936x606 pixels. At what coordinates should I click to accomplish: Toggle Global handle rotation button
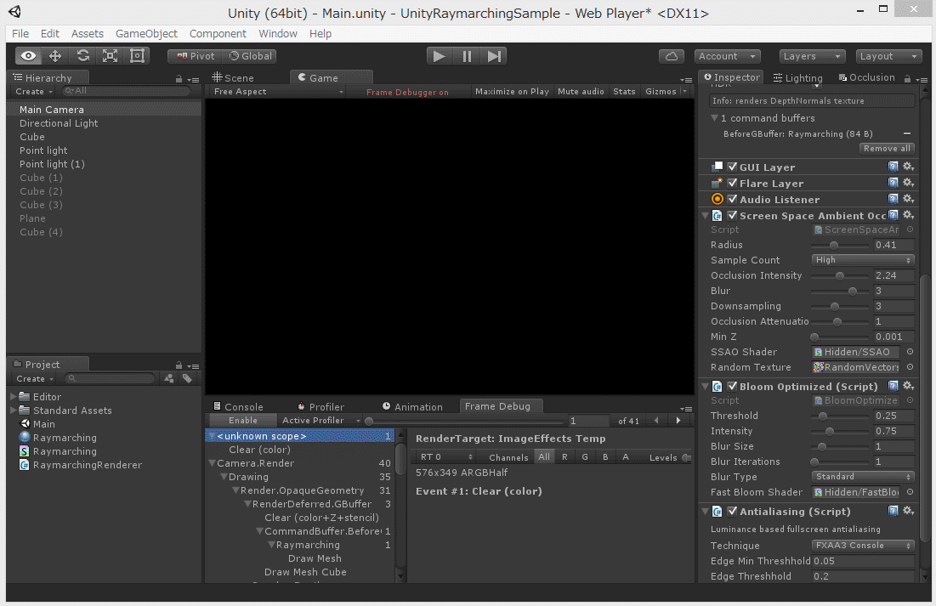click(251, 56)
